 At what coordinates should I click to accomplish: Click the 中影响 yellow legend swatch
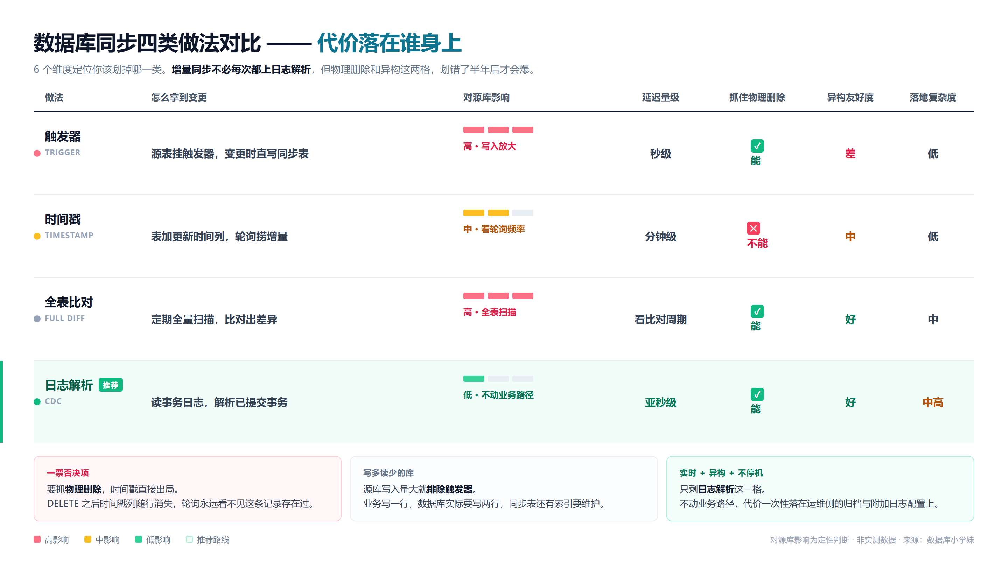click(87, 539)
